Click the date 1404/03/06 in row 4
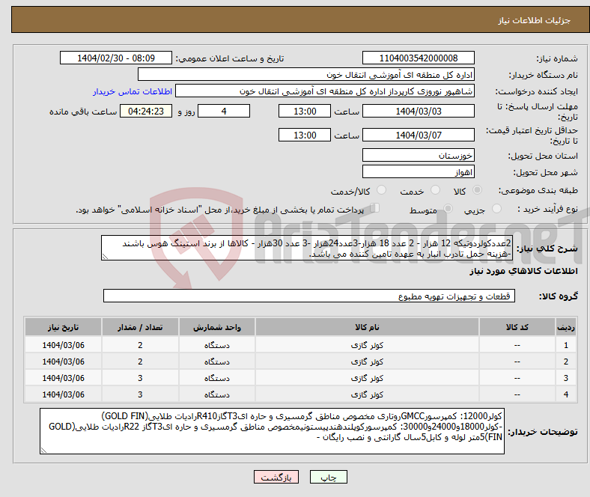 [x=63, y=394]
